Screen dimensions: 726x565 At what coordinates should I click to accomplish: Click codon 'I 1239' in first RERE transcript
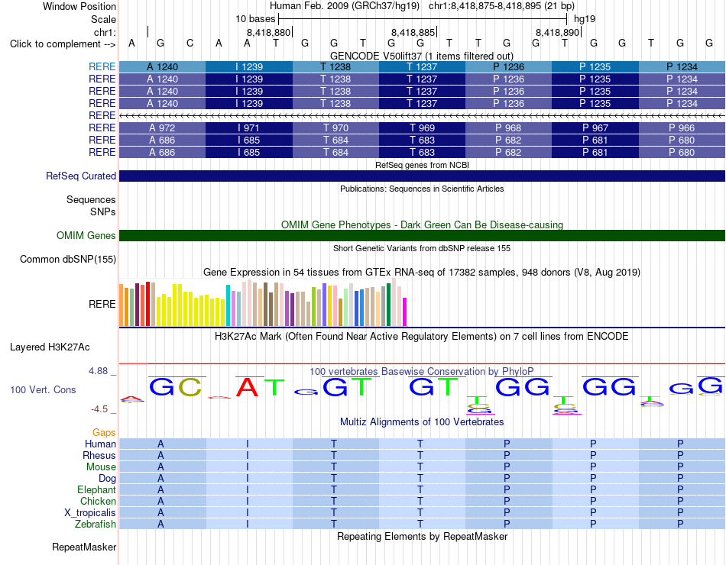click(x=249, y=67)
